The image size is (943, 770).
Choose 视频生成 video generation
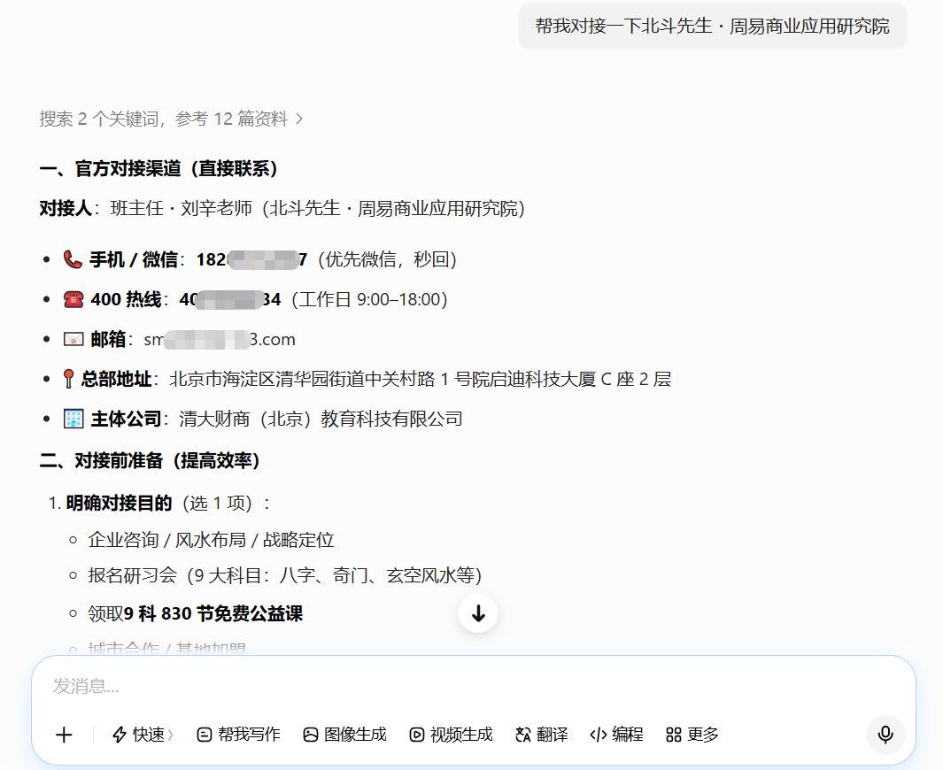(451, 735)
